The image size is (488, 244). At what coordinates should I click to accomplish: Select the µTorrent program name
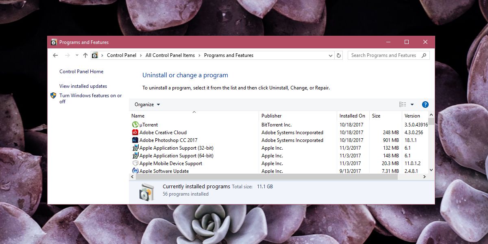(148, 125)
